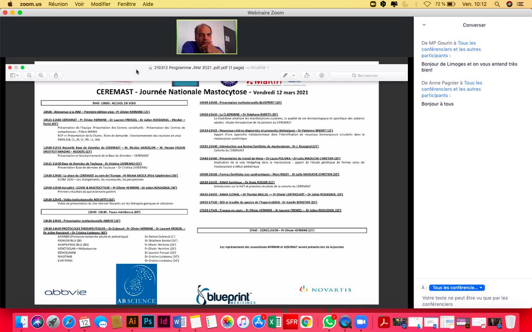Open Google Chrome from the dock
The height and width of the screenshot is (332, 532).
coord(306,321)
